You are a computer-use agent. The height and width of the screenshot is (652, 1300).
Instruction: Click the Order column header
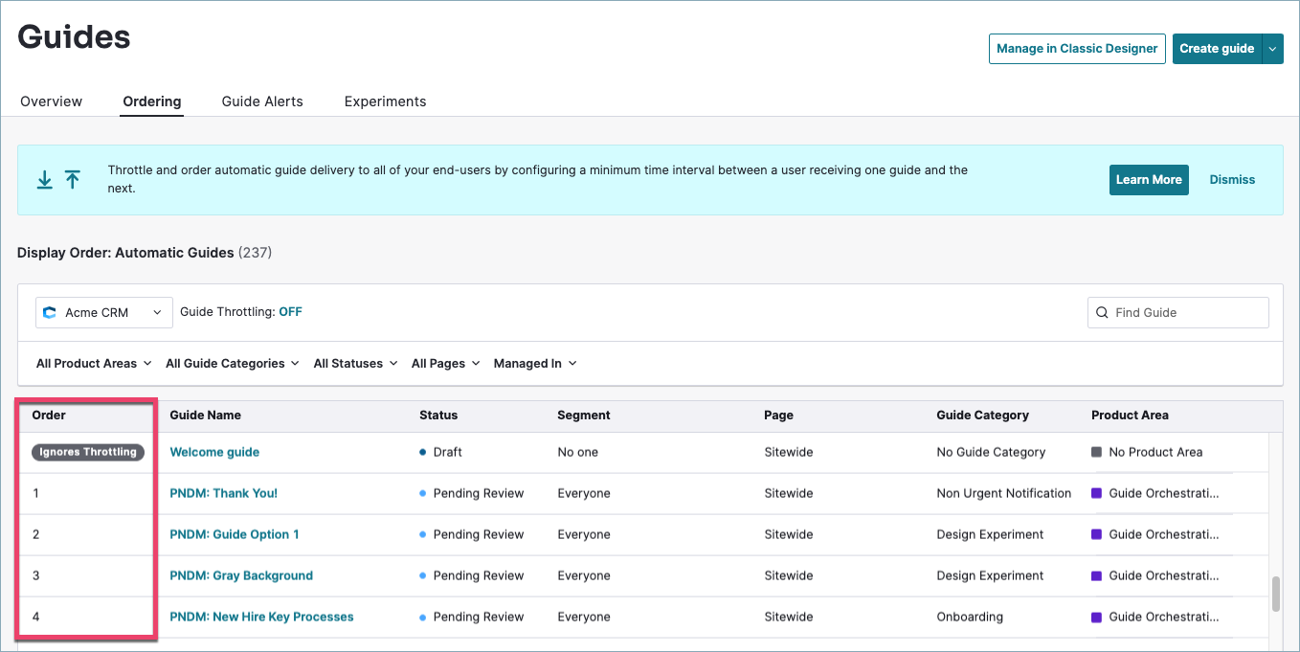click(49, 416)
